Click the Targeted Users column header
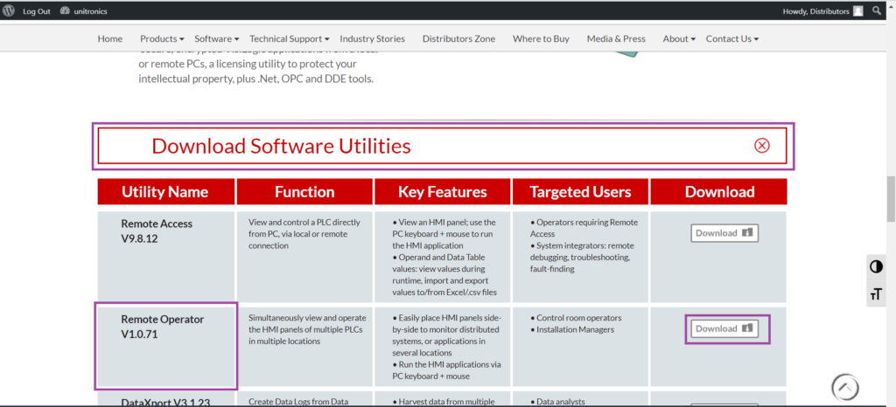This screenshot has width=896, height=407. tap(581, 191)
